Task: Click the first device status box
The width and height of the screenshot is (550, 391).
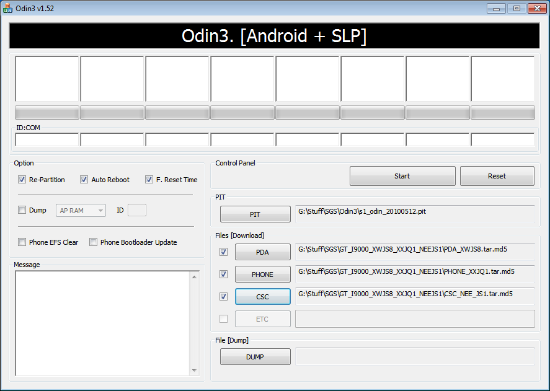Action: click(x=47, y=79)
